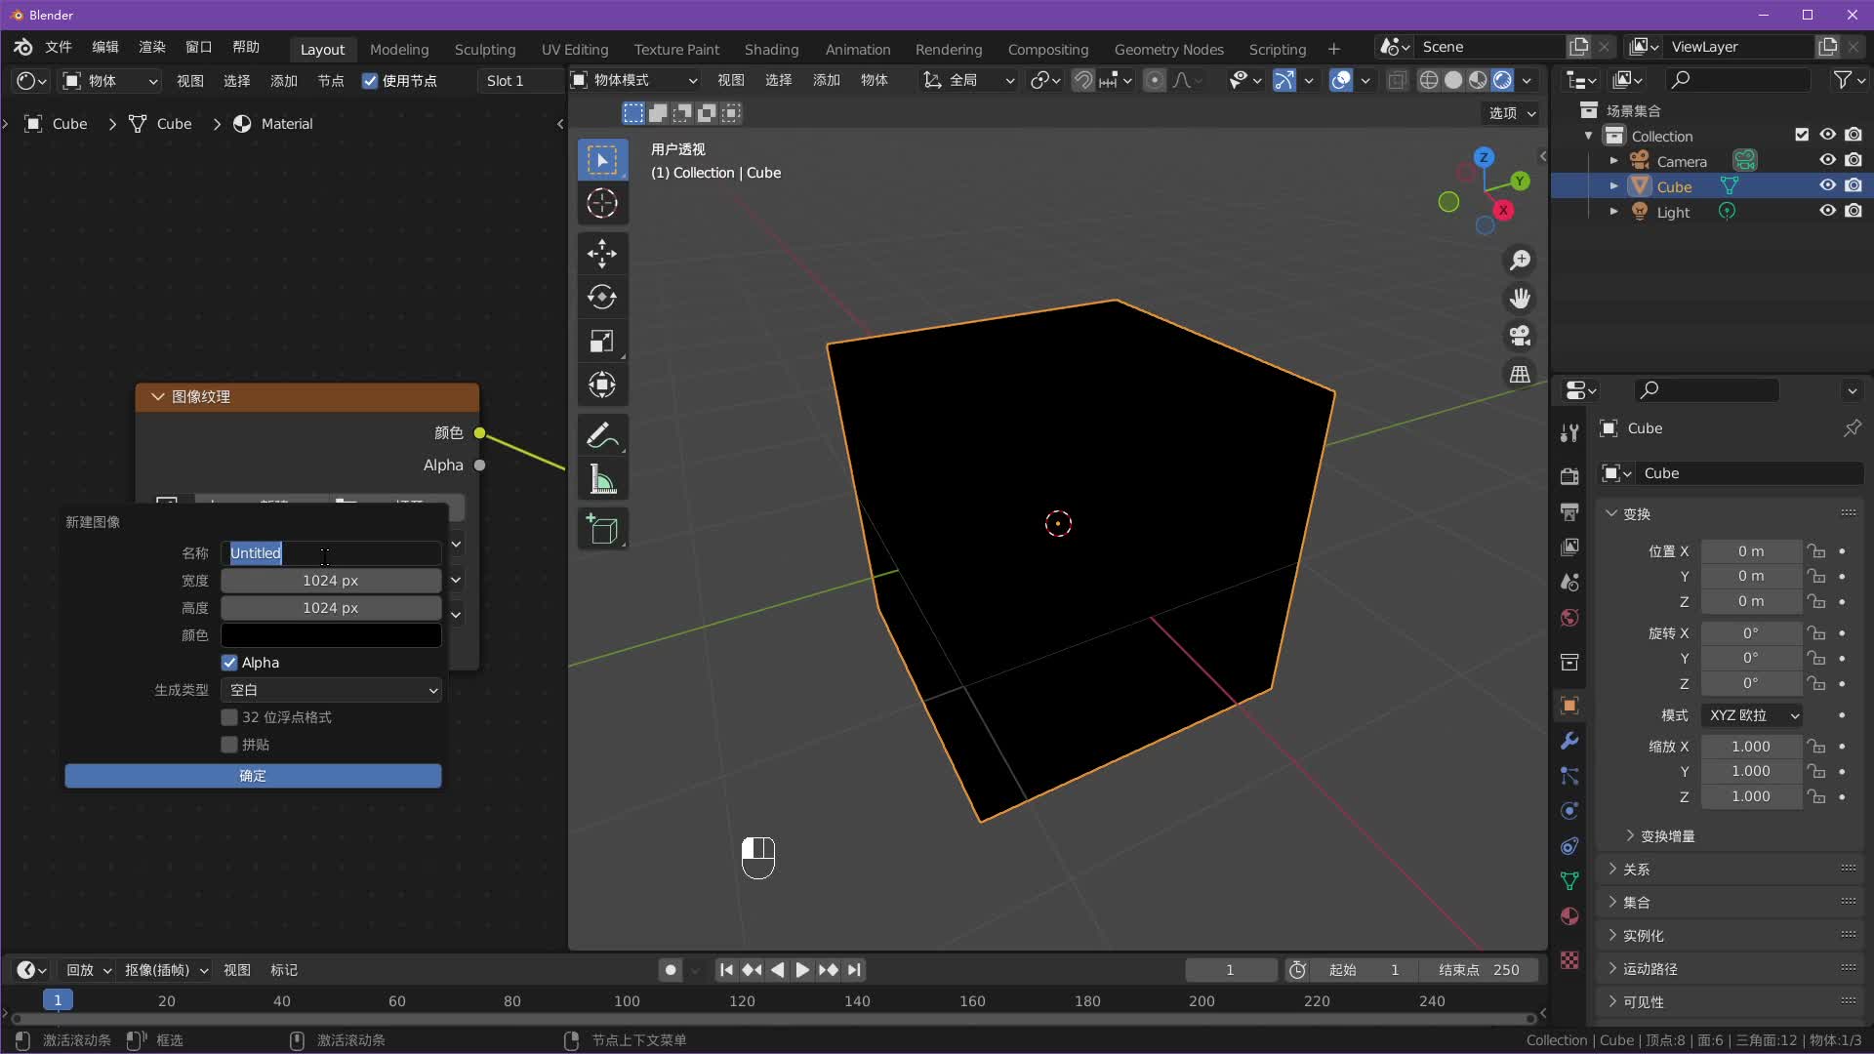Select the Add Cube tool
Screen dimensions: 1874x1054
pos(602,530)
